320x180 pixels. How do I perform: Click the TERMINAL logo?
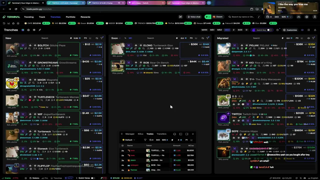[11, 17]
